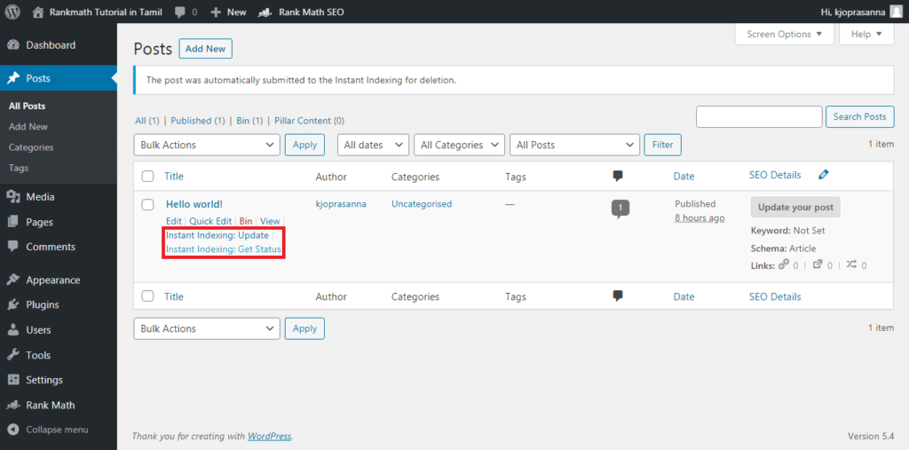
Task: Click the Appearance brush icon
Action: [13, 280]
